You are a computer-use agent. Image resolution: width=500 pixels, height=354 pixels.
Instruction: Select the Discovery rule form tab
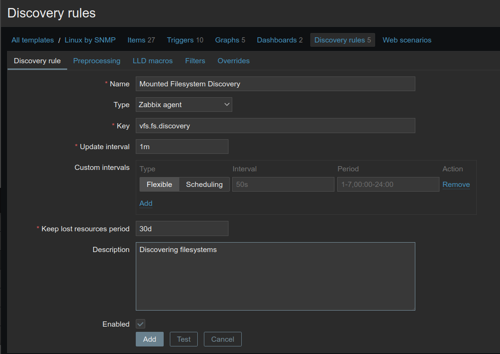tap(37, 61)
